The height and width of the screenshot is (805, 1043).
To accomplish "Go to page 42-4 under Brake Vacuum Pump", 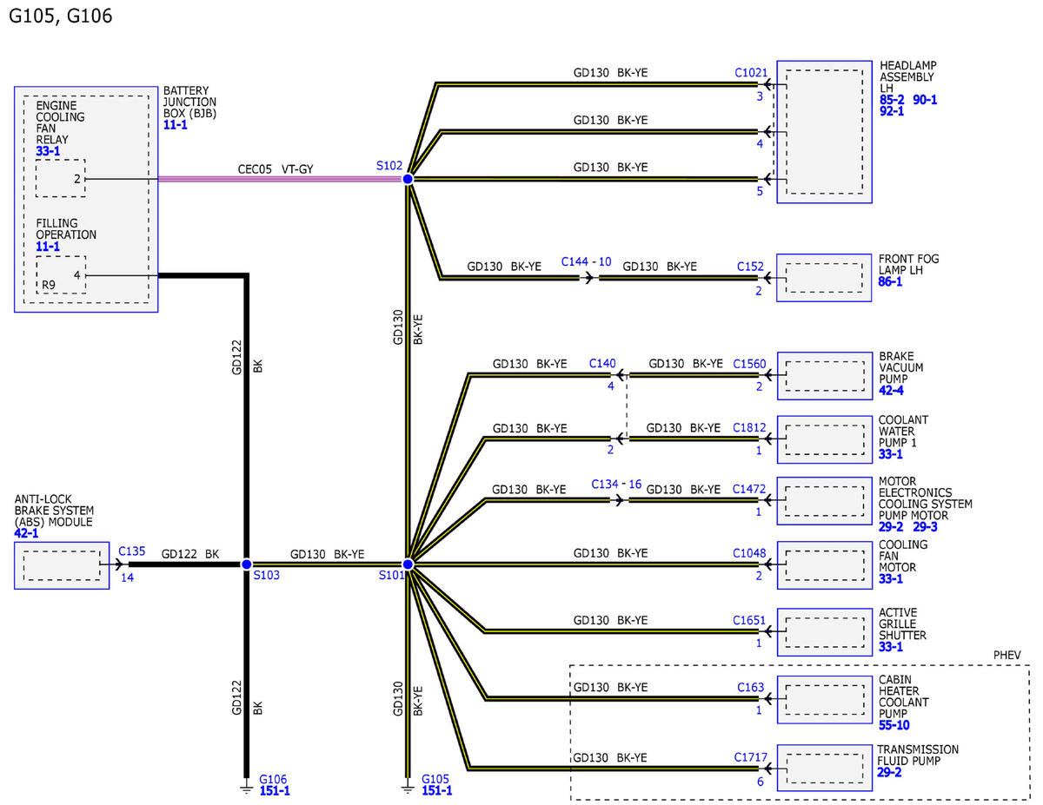I will pos(890,391).
